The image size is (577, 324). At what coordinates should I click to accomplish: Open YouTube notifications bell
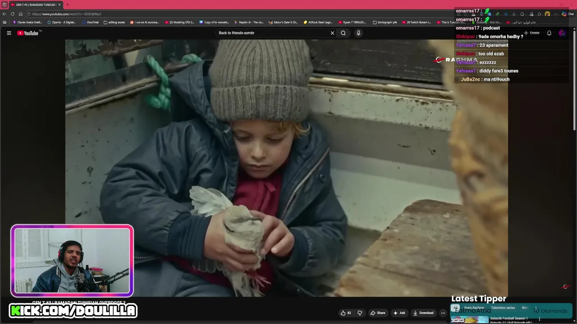549,33
